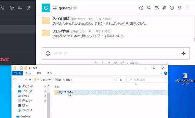Open Explorer help question mark icon
195x118 pixels.
point(165,73)
